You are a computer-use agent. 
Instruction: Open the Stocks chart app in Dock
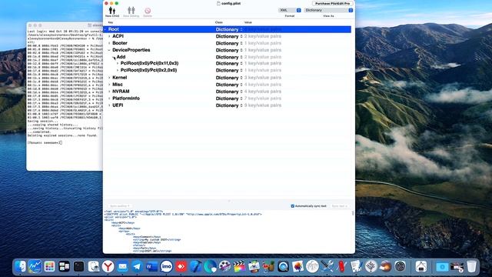(35, 267)
